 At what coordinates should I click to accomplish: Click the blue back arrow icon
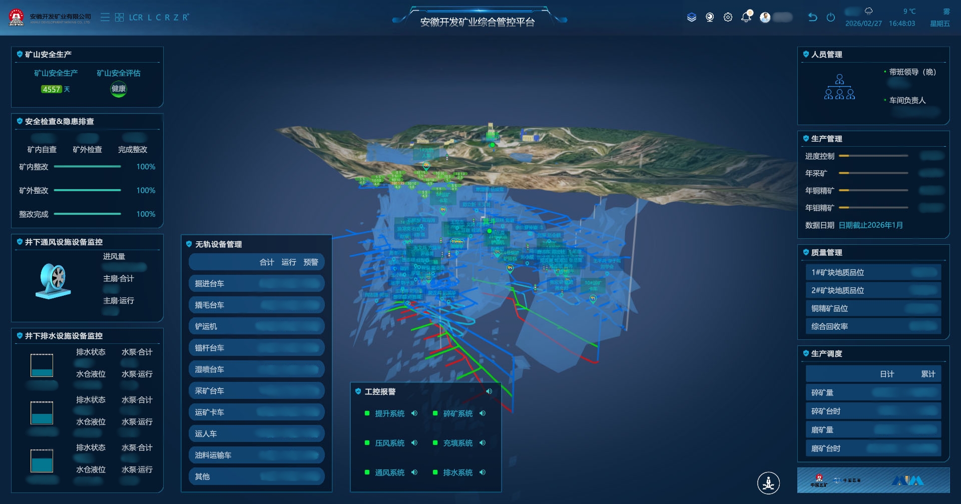(x=812, y=18)
